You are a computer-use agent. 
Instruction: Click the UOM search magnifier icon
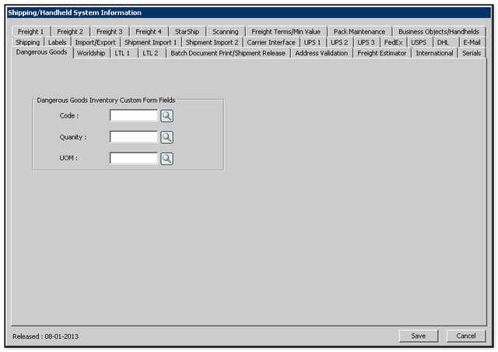[167, 158]
